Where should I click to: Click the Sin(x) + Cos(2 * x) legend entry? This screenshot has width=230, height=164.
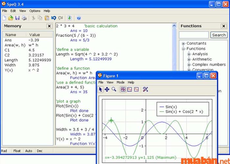coord(181,112)
